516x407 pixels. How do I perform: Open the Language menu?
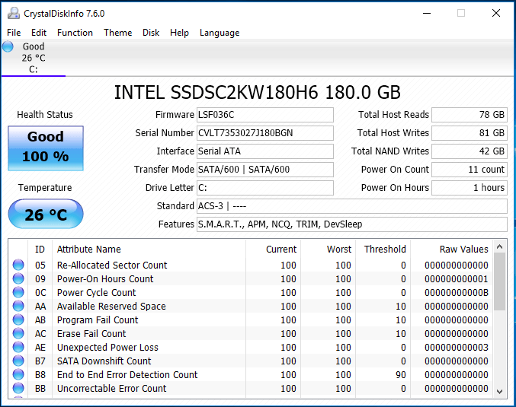[220, 33]
